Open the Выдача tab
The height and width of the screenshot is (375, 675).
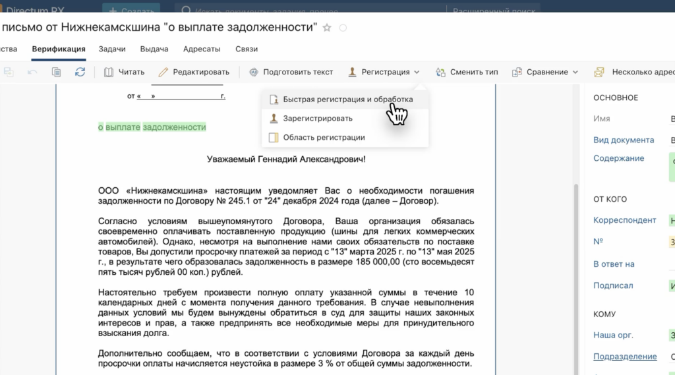154,49
